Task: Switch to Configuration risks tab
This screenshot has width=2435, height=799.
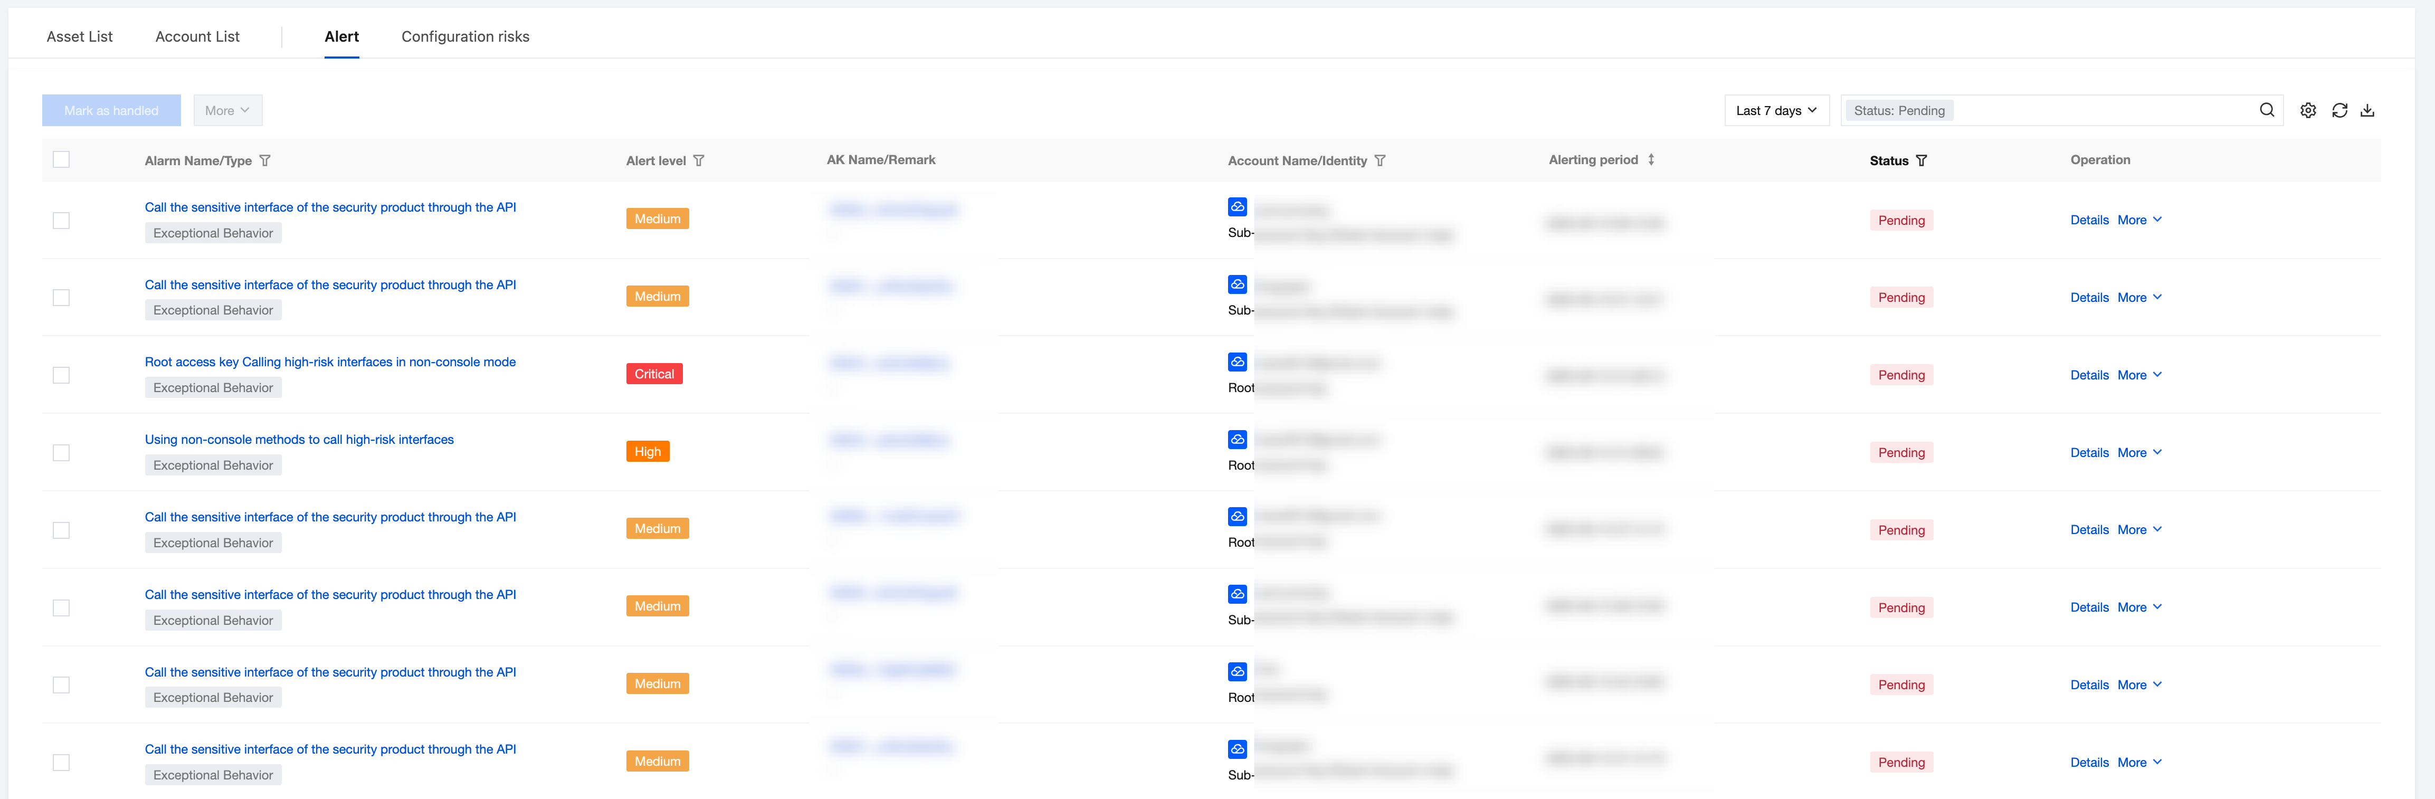Action: pos(465,37)
